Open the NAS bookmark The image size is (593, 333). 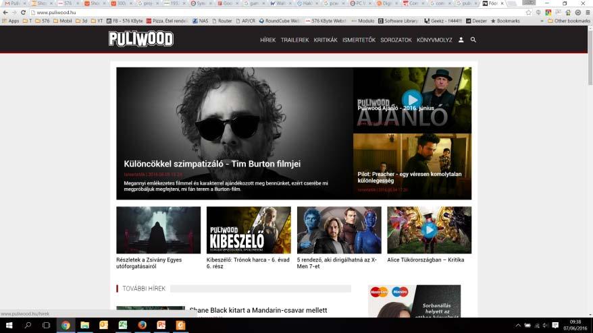pyautogui.click(x=200, y=21)
